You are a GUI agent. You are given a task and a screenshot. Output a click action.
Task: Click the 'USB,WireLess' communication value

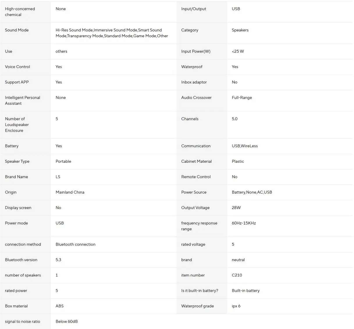245,146
